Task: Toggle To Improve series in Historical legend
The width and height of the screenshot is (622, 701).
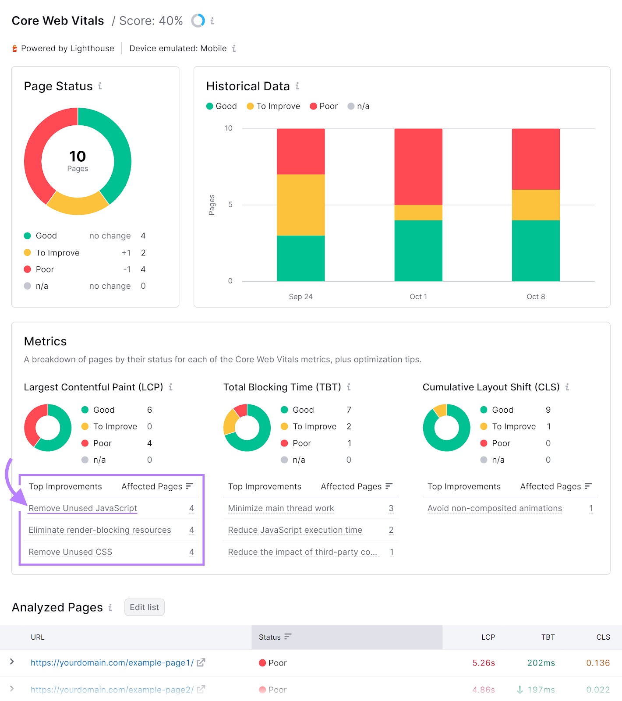Action: point(273,106)
